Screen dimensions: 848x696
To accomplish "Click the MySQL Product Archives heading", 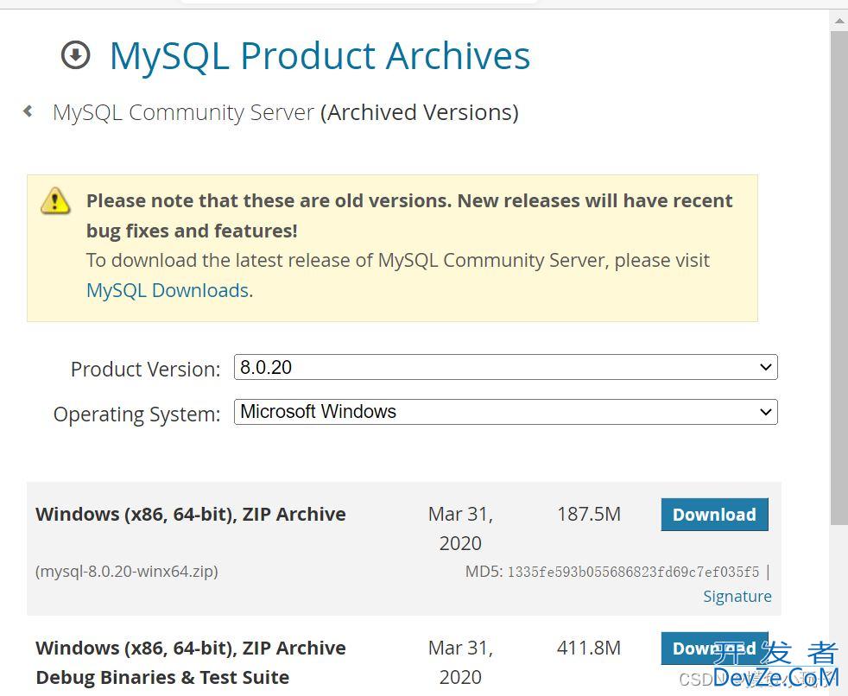I will pyautogui.click(x=320, y=56).
